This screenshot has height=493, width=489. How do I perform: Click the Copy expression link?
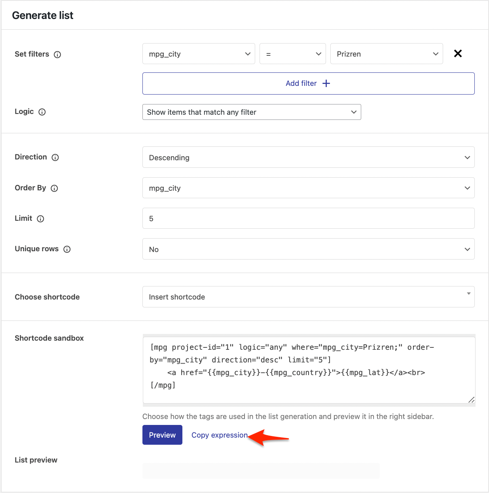[x=220, y=435]
